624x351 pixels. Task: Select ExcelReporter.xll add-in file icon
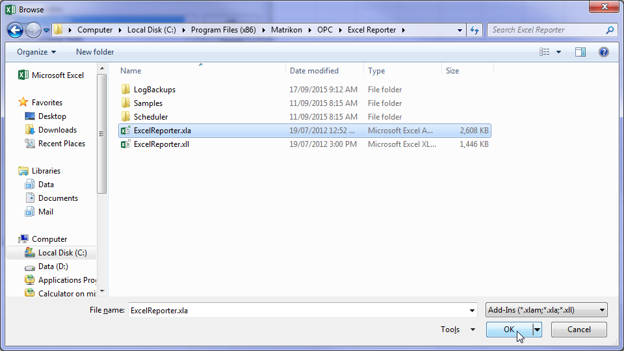125,144
